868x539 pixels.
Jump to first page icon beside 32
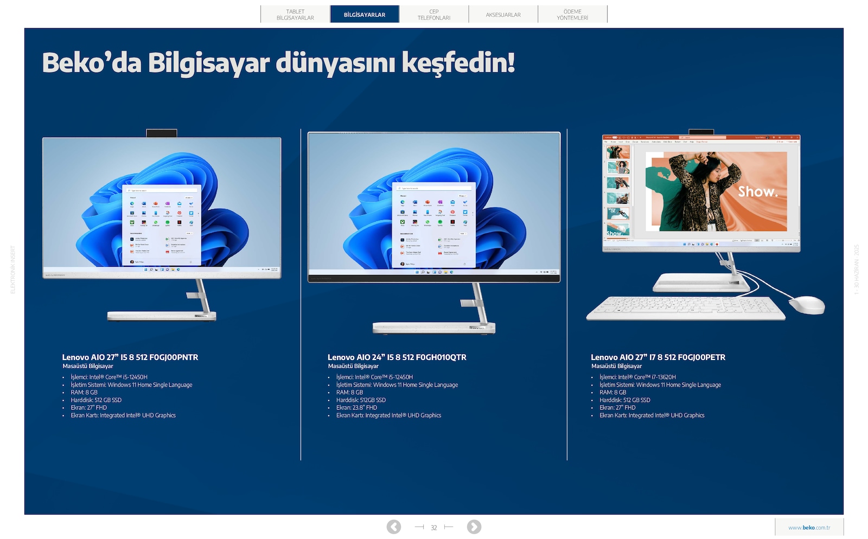coord(419,527)
